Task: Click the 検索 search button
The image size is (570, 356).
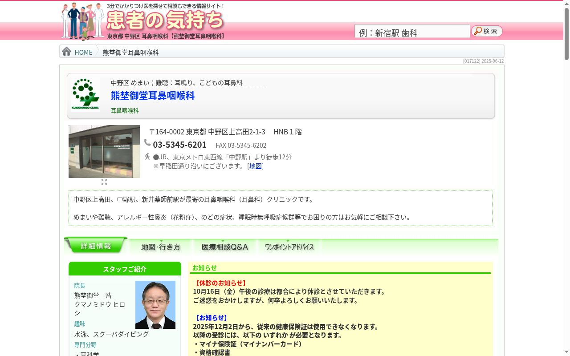Action: tap(487, 31)
